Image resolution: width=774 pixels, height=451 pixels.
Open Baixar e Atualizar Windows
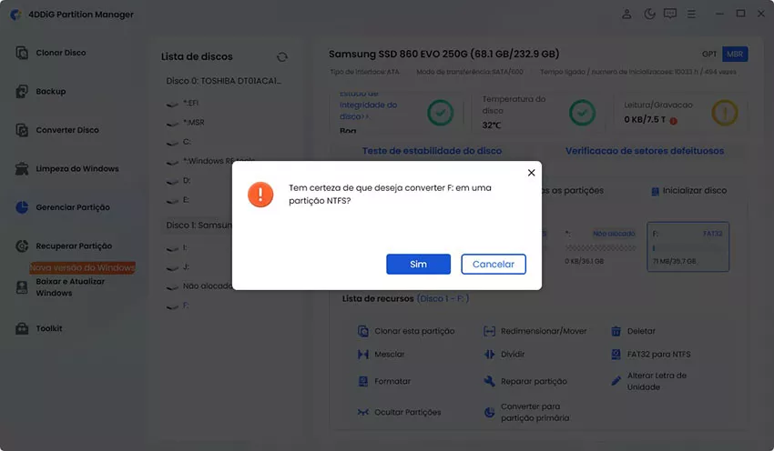70,286
